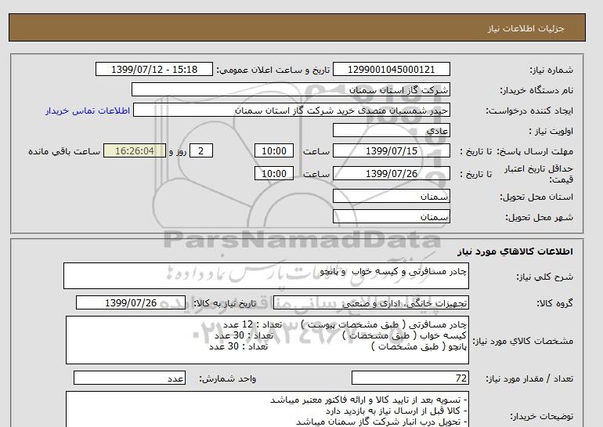Image resolution: width=603 pixels, height=427 pixels.
Task: Click the item specifications text area
Action: click(x=267, y=340)
